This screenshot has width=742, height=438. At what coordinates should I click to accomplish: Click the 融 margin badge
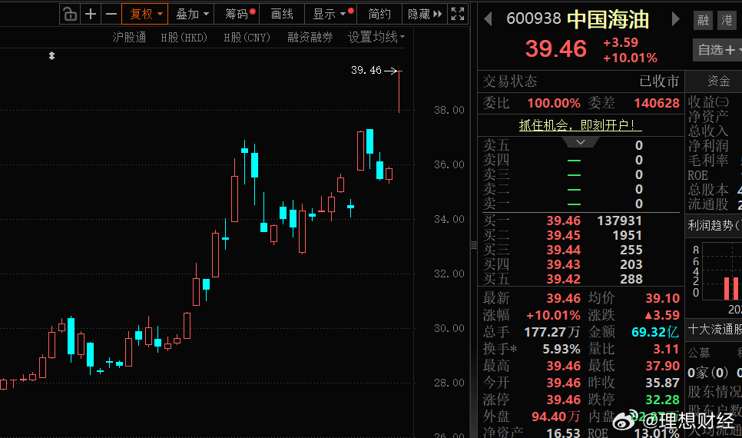coord(703,20)
